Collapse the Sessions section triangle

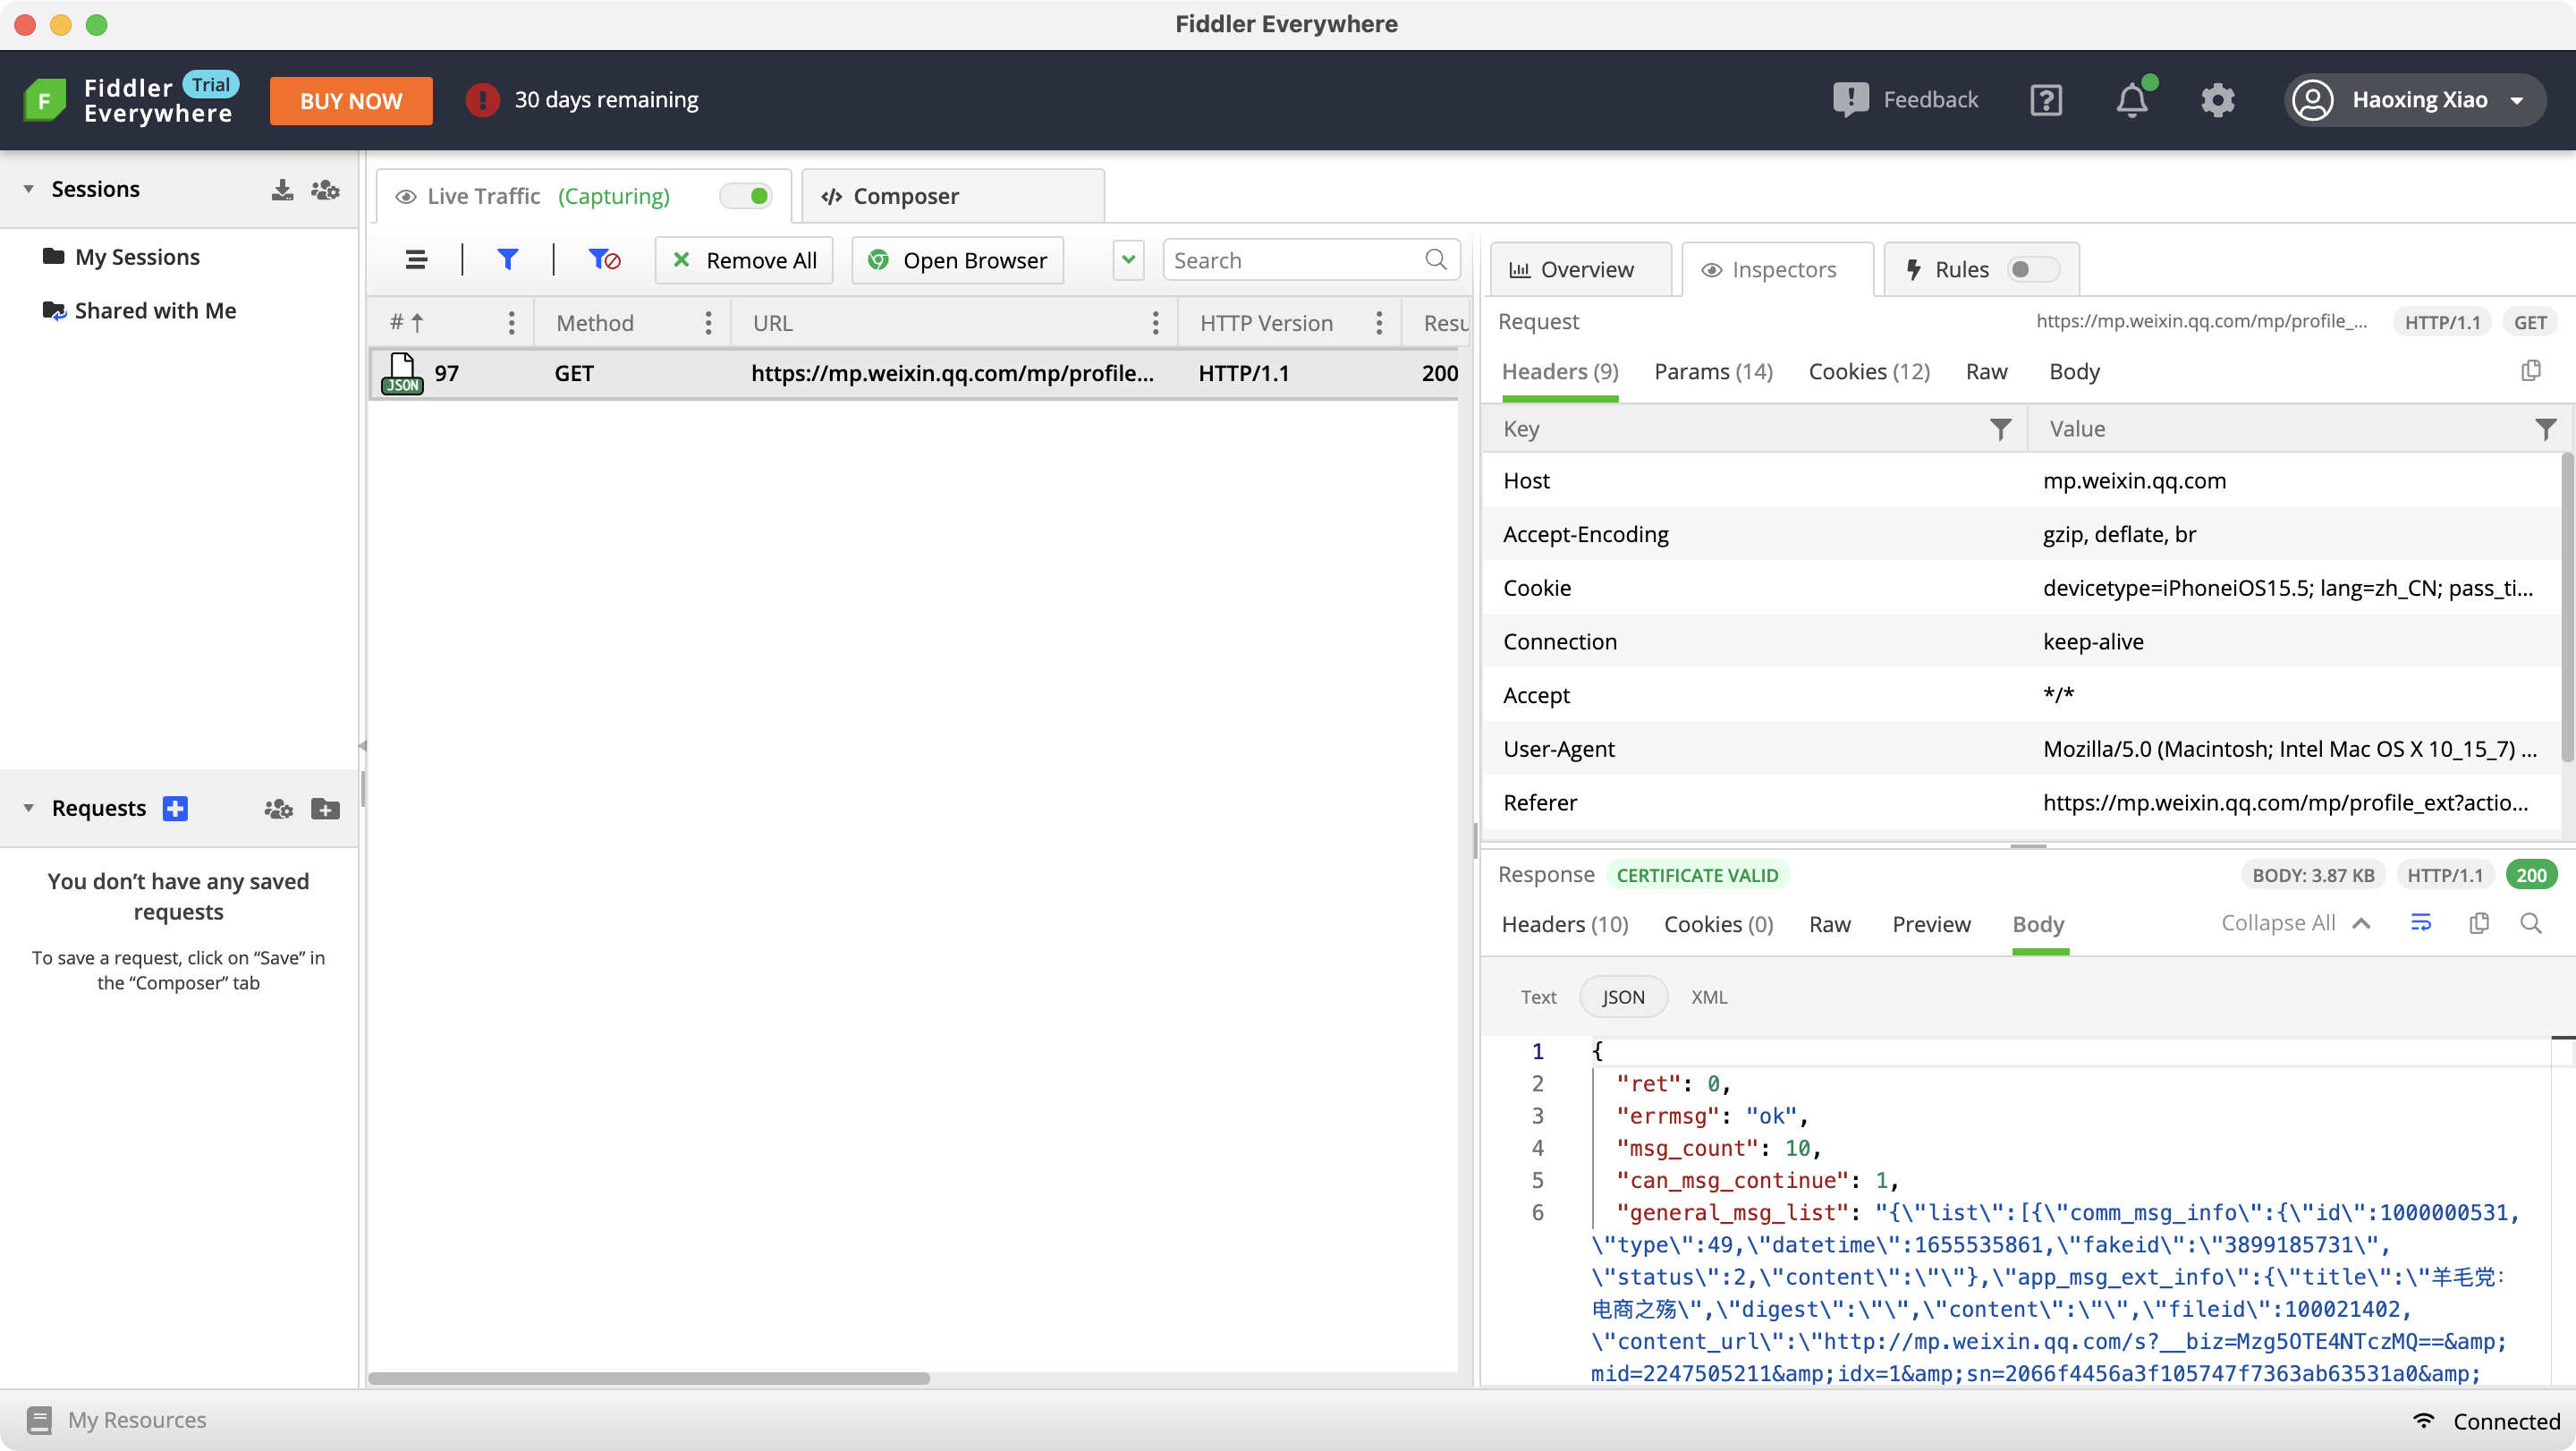point(28,189)
